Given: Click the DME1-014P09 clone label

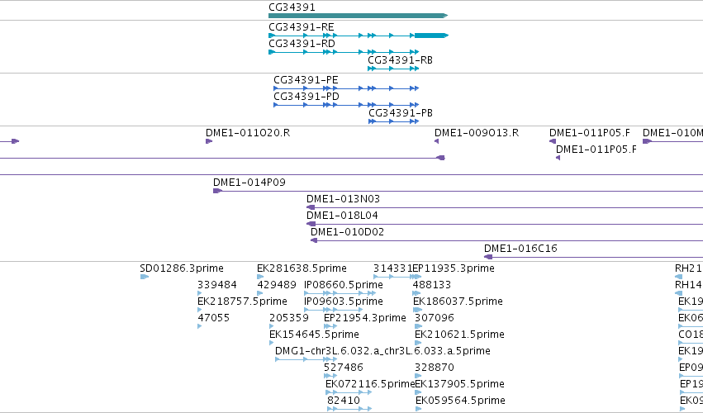Looking at the screenshot, I should pos(249,183).
